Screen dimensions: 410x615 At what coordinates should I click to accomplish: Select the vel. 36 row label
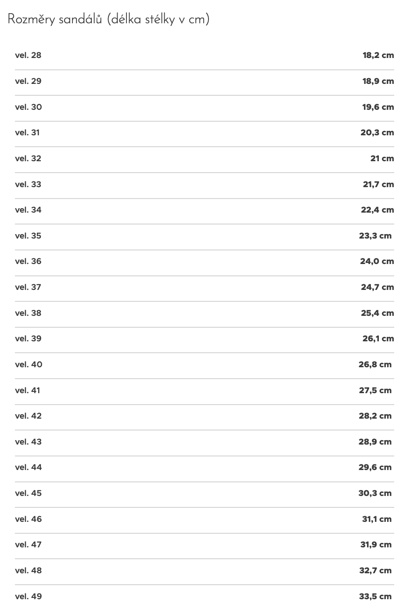[28, 261]
